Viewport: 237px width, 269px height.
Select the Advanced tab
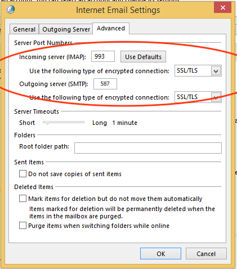(x=111, y=28)
